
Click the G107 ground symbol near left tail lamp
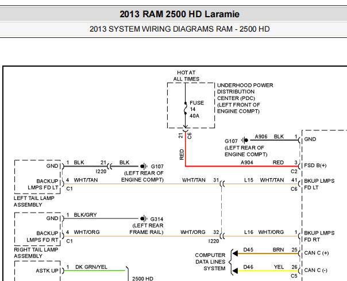144,166
